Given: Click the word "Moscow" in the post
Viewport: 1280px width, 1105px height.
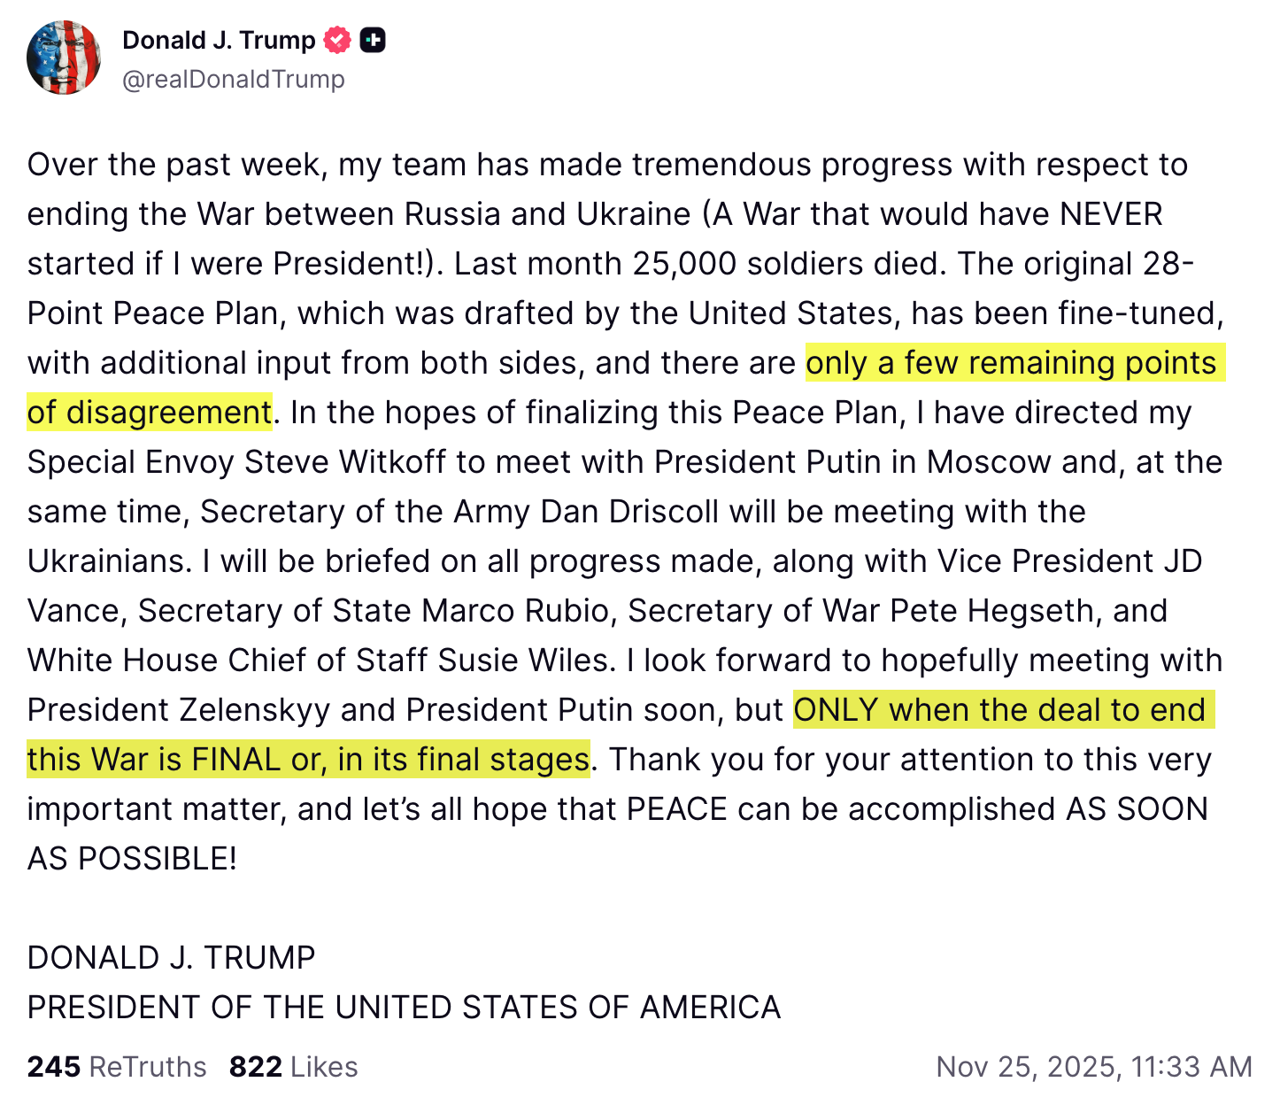Looking at the screenshot, I should [x=989, y=462].
